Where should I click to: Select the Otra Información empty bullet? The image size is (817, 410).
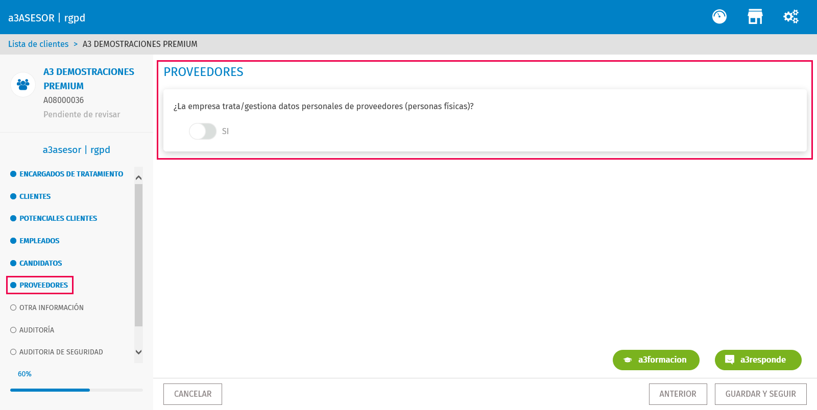coord(13,307)
